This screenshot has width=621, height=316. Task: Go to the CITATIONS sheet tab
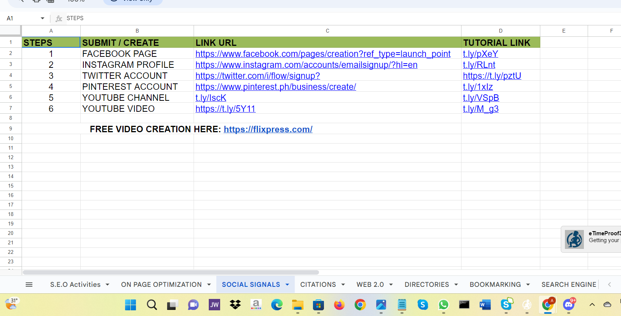coord(318,285)
